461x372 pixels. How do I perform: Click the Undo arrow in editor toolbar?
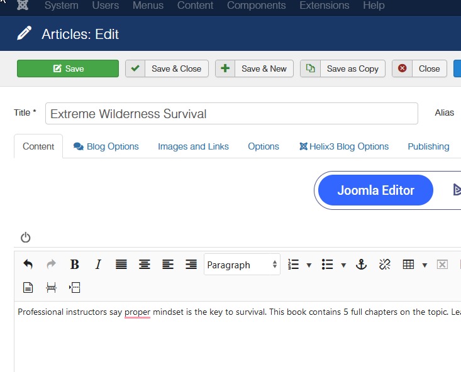pos(28,265)
